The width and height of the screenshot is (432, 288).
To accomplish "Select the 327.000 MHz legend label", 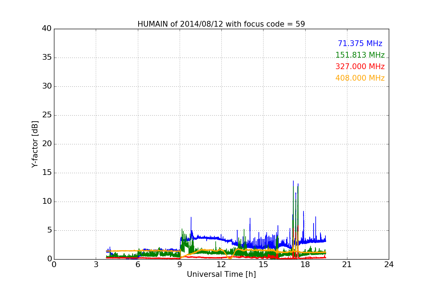I will point(360,67).
